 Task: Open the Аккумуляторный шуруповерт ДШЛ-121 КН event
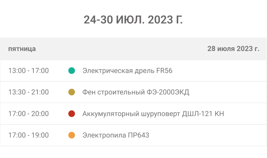tap(153, 114)
